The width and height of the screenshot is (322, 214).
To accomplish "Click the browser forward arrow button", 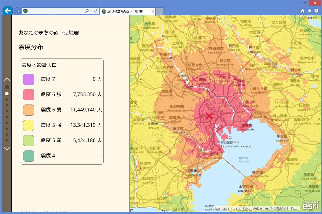I will (x=17, y=11).
